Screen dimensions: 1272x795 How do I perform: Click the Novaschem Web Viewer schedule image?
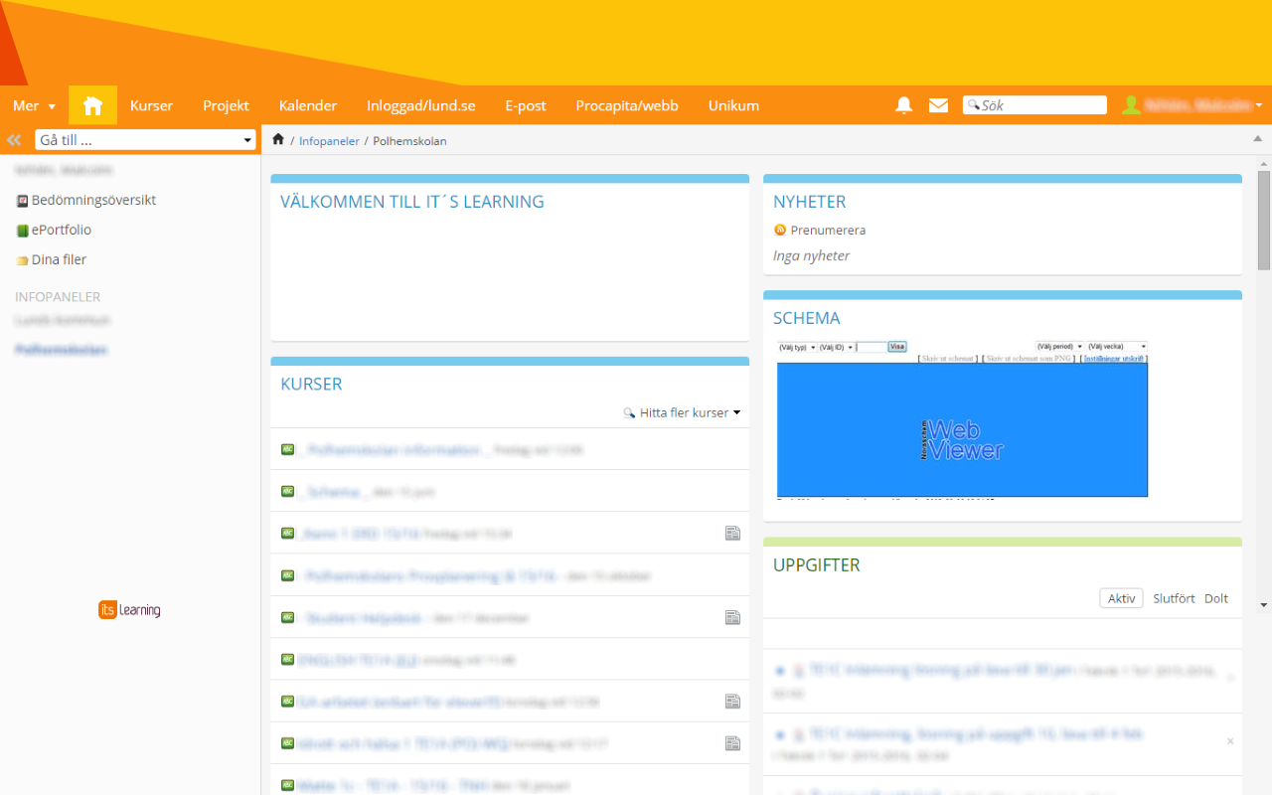point(962,429)
